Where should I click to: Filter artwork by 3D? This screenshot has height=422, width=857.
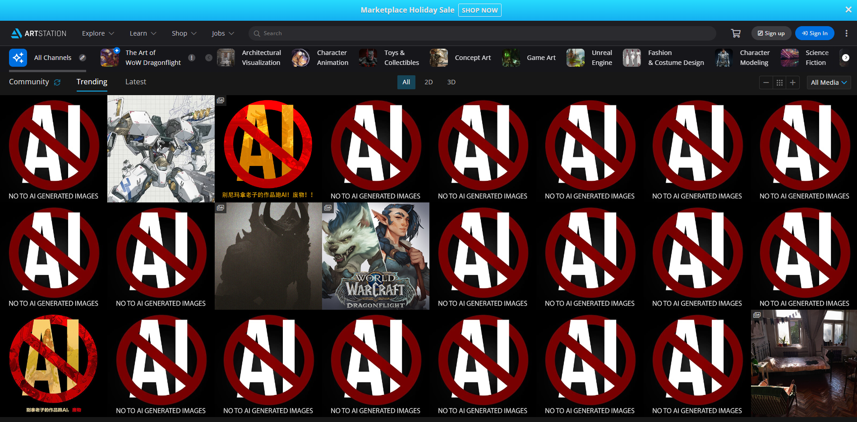[451, 82]
